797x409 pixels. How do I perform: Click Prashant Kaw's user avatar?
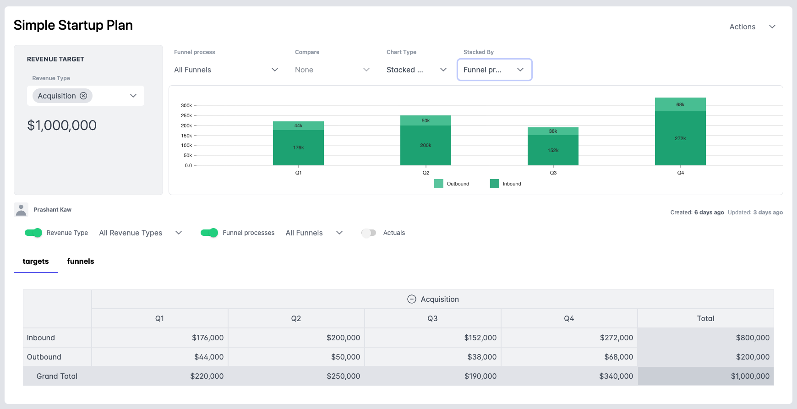pyautogui.click(x=21, y=210)
